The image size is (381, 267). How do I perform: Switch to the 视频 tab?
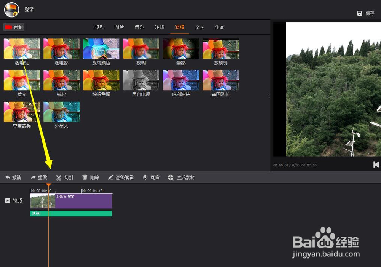(99, 27)
